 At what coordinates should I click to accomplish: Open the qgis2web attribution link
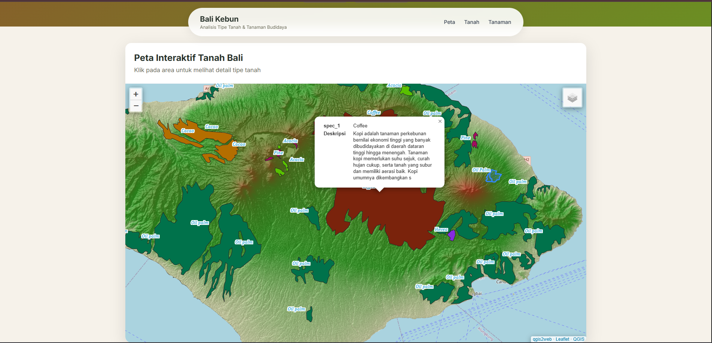pyautogui.click(x=542, y=339)
